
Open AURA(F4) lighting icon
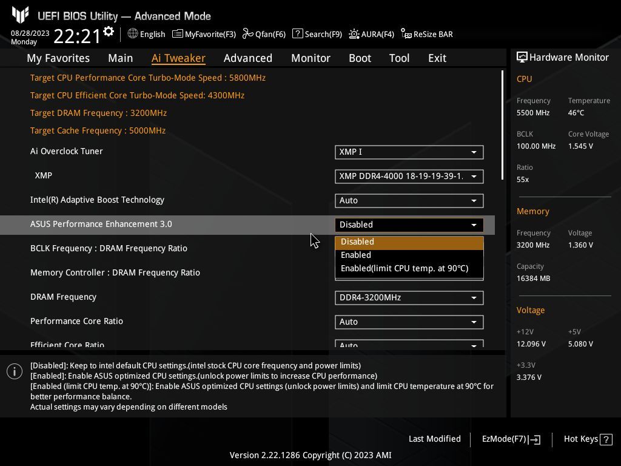pyautogui.click(x=354, y=34)
